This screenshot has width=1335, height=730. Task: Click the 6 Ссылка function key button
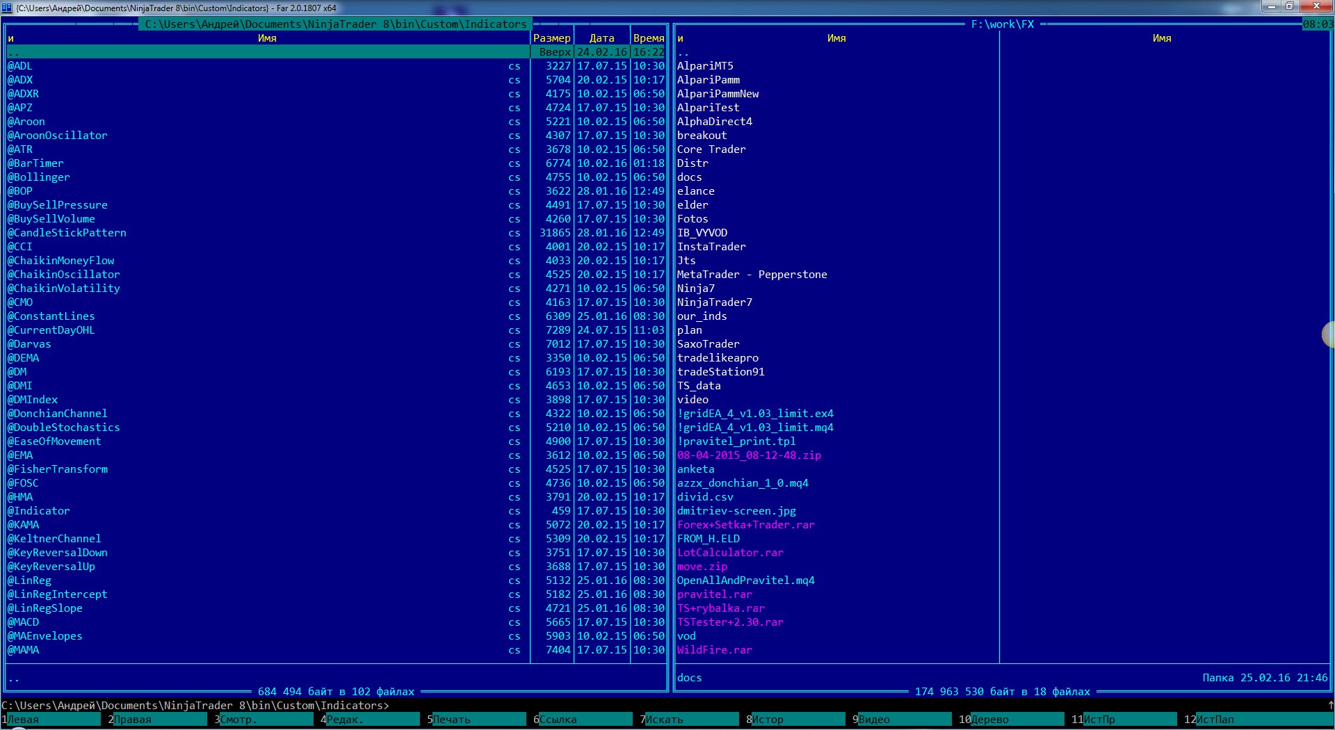point(583,720)
